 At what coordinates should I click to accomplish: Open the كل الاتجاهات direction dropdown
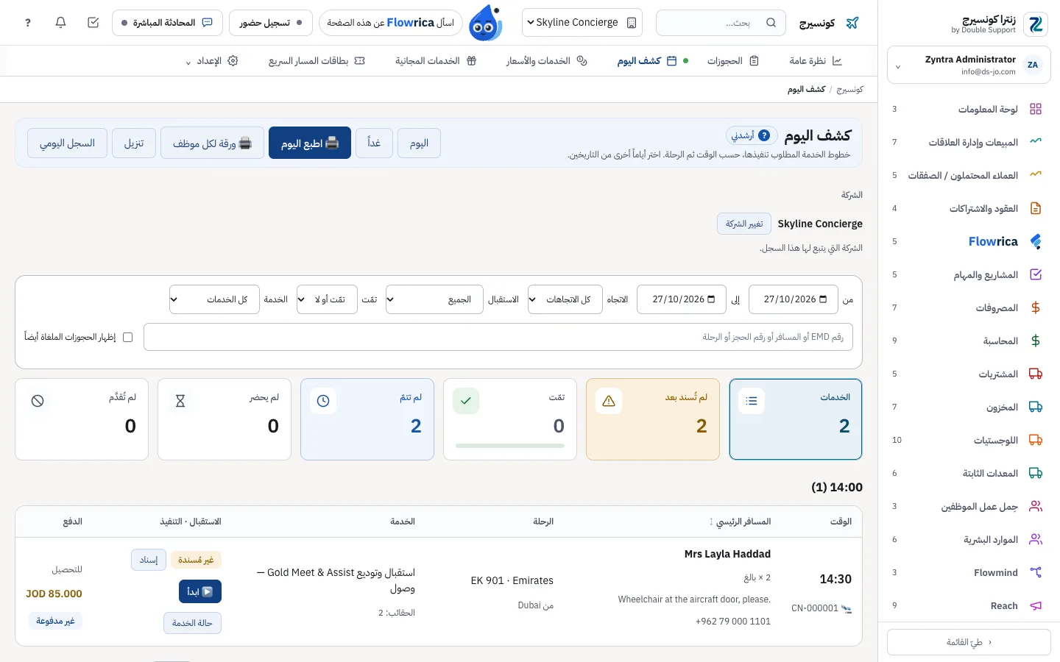point(565,299)
